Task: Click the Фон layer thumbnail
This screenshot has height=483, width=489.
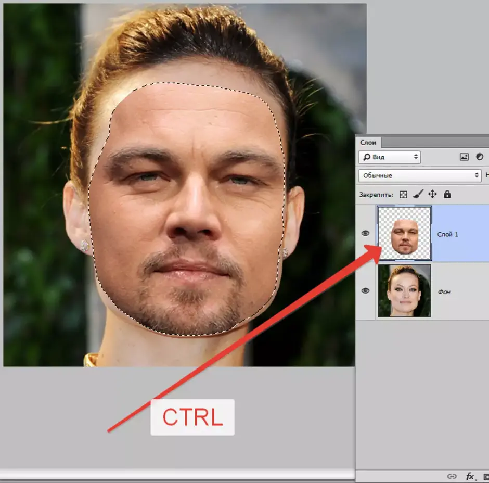Action: (x=405, y=290)
